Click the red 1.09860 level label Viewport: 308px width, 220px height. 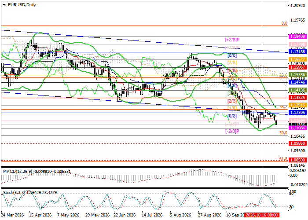(x=297, y=143)
